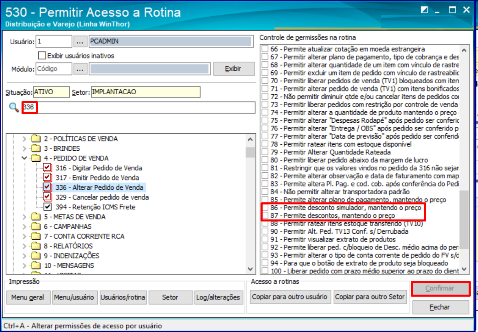The image size is (478, 332).
Task: Click the folder icon for 9 - INDENIZAÇÕES
Action: (x=36, y=256)
